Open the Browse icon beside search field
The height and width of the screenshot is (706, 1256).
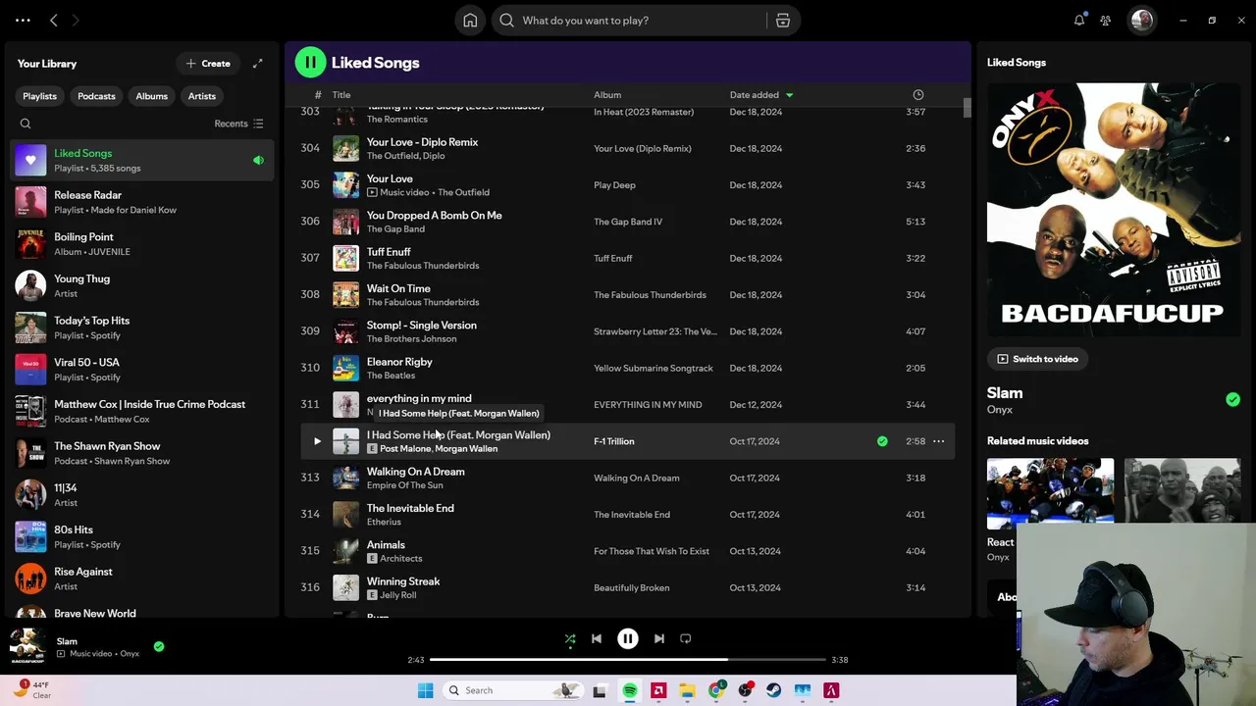click(x=783, y=21)
